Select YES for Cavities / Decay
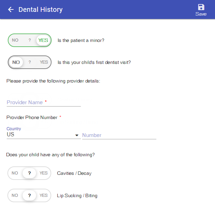This screenshot has width=215, height=210. (43, 173)
